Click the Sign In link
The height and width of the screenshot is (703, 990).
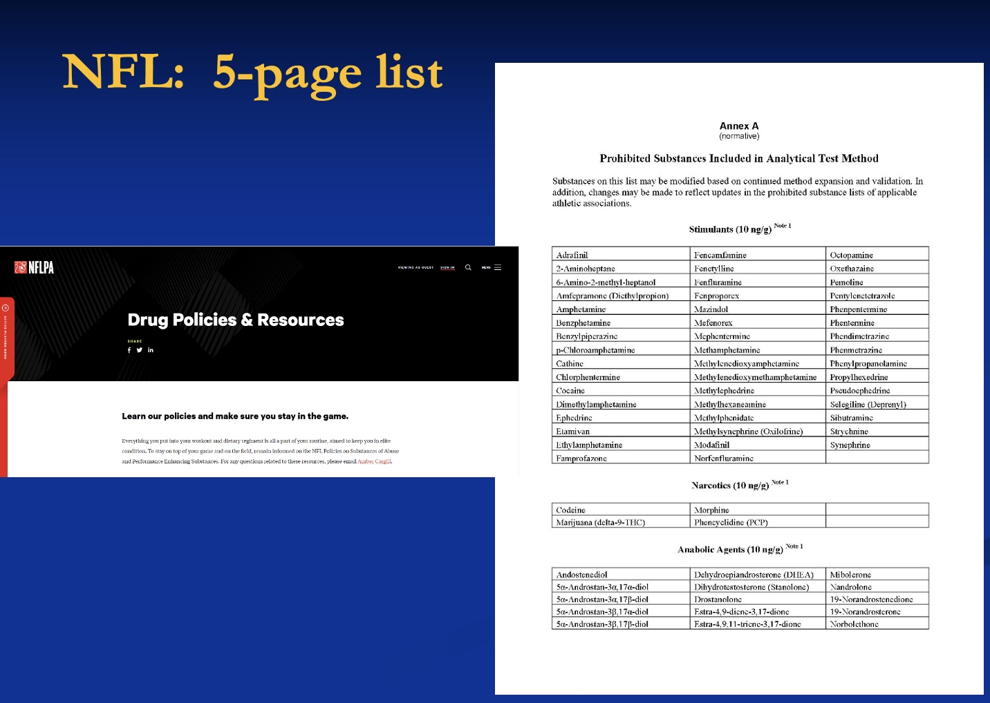coord(447,267)
